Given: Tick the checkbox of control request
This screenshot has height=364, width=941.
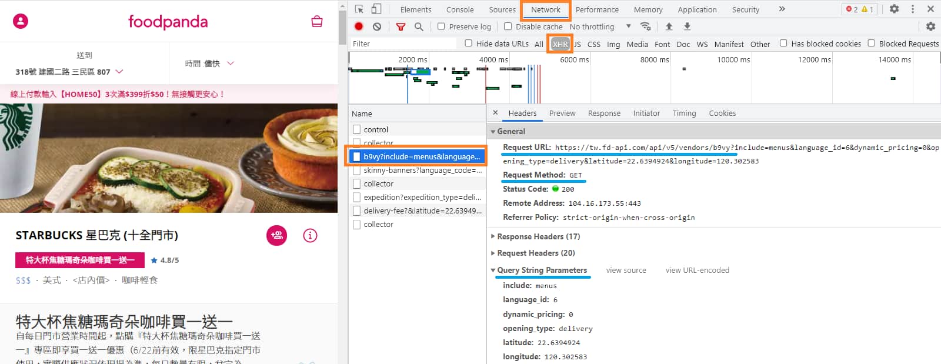Looking at the screenshot, I should pyautogui.click(x=356, y=129).
